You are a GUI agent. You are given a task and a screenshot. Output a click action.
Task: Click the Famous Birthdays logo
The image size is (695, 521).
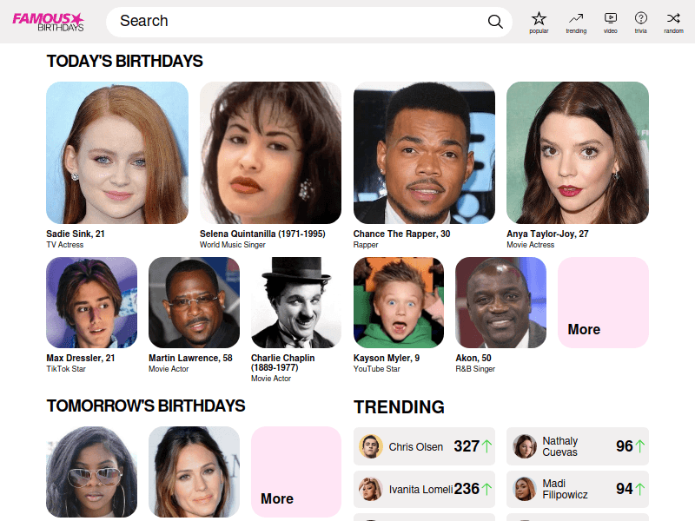(47, 21)
